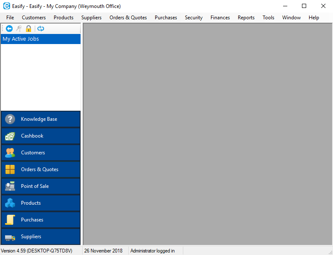
Task: Open Point of Sale from sidebar
Action: (41, 186)
